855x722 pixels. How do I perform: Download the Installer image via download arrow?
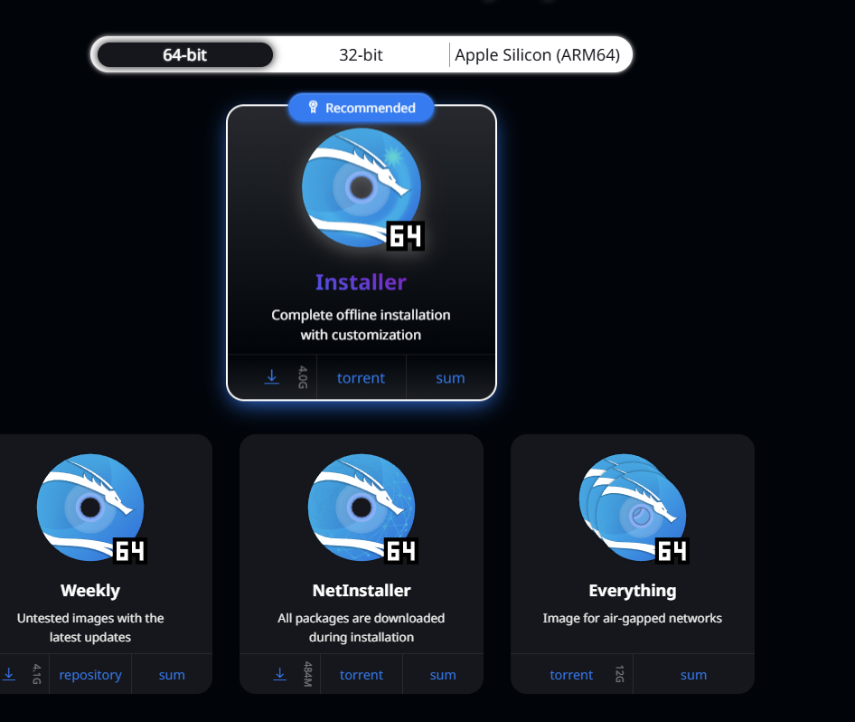tap(271, 377)
